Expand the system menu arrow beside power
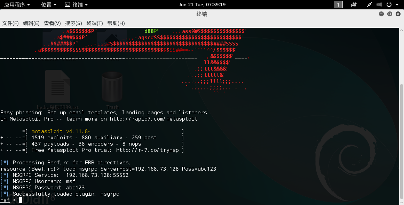The width and height of the screenshot is (404, 205). [397, 5]
